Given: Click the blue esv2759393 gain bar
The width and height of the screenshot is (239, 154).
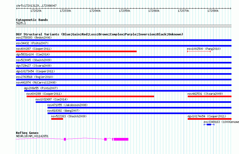Looking at the screenshot, I should pos(124,40).
